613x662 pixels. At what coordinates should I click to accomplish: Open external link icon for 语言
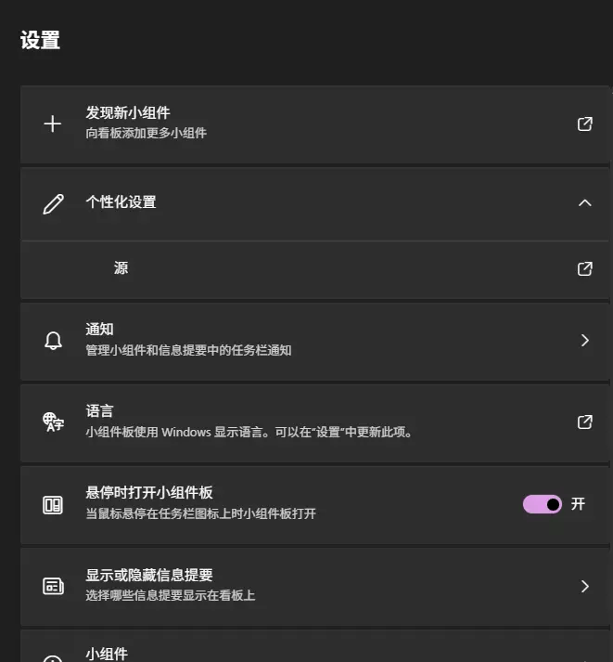[584, 422]
